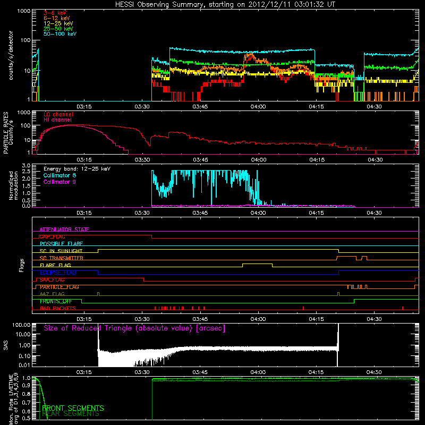The image size is (425, 425).
Task: Click the 0.9 y-axis value on livetime plot
Action: coord(26,386)
